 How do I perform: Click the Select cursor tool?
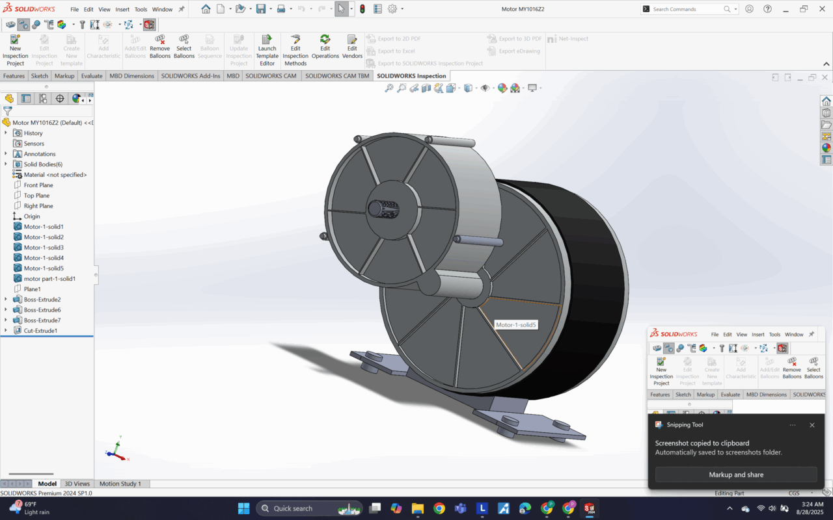click(x=341, y=9)
